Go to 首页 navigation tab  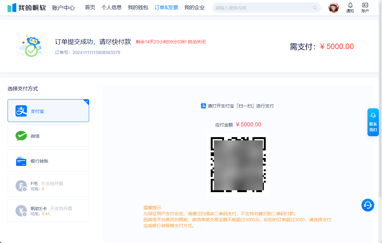coord(90,8)
